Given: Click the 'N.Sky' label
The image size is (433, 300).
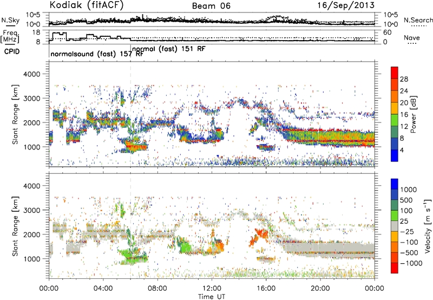Looking at the screenshot, I should pos(10,20).
